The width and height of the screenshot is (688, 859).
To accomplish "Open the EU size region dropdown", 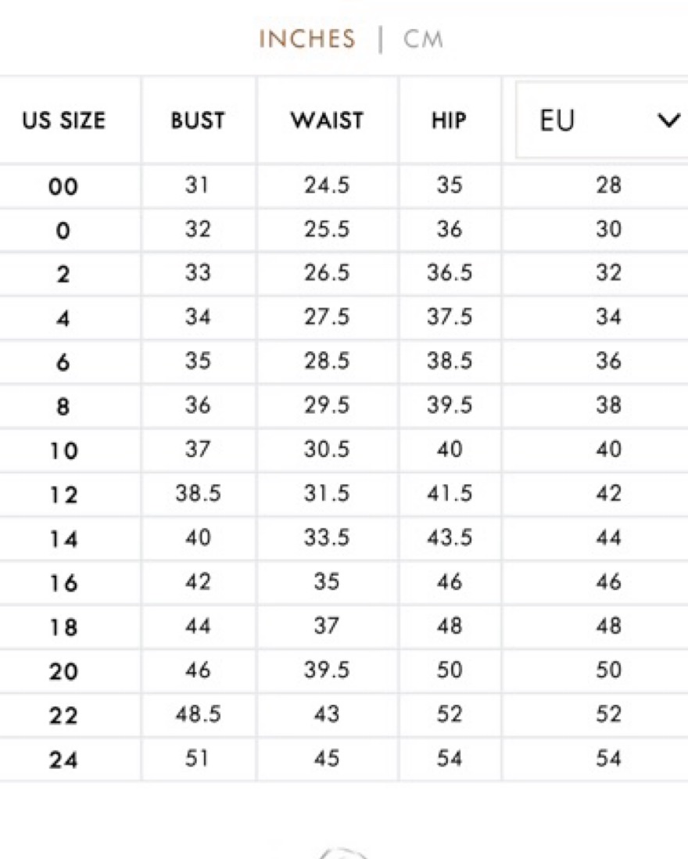I will tap(602, 120).
